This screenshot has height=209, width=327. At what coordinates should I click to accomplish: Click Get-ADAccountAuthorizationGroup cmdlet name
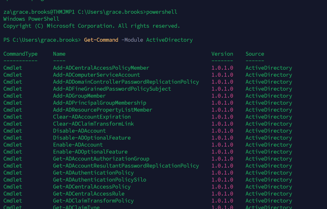tap(101, 159)
